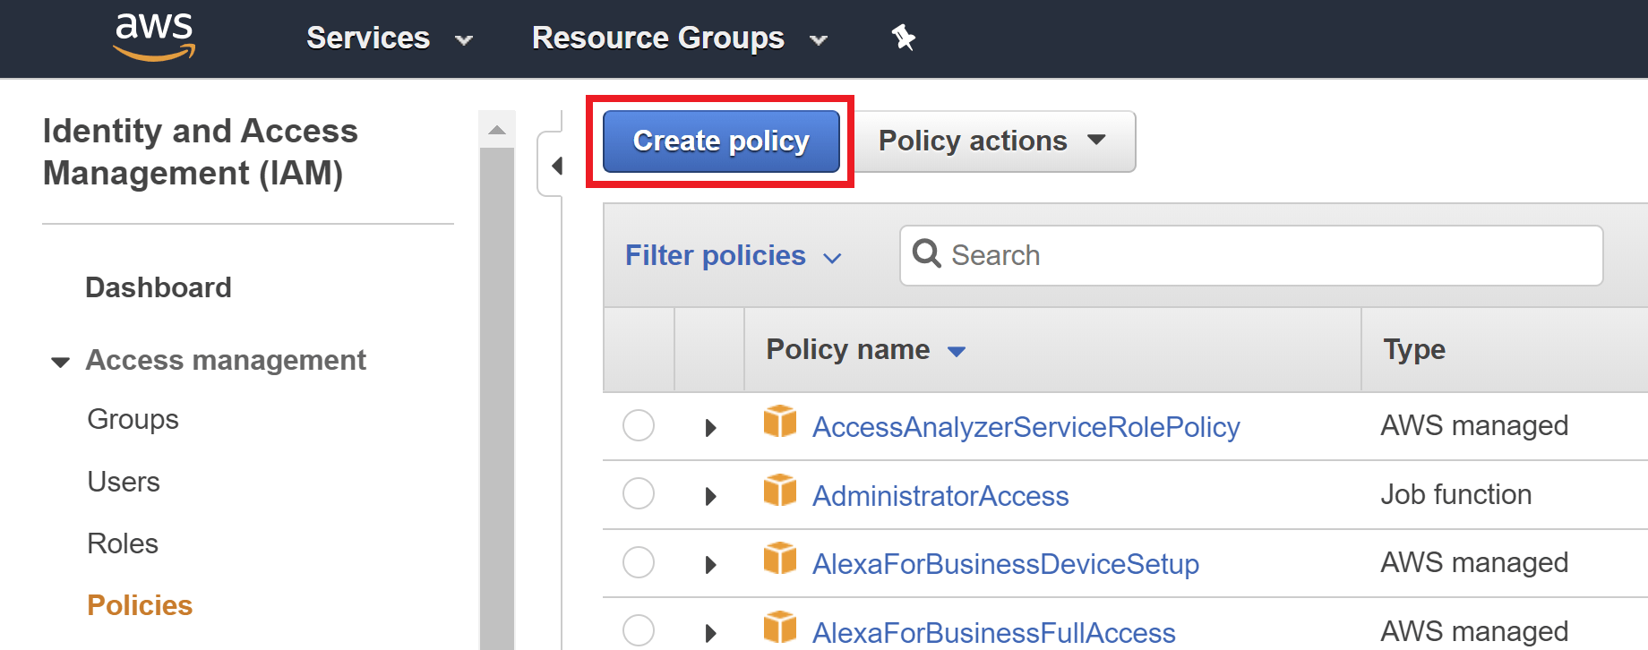Click the Job function type cell
1648x650 pixels.
click(x=1455, y=494)
